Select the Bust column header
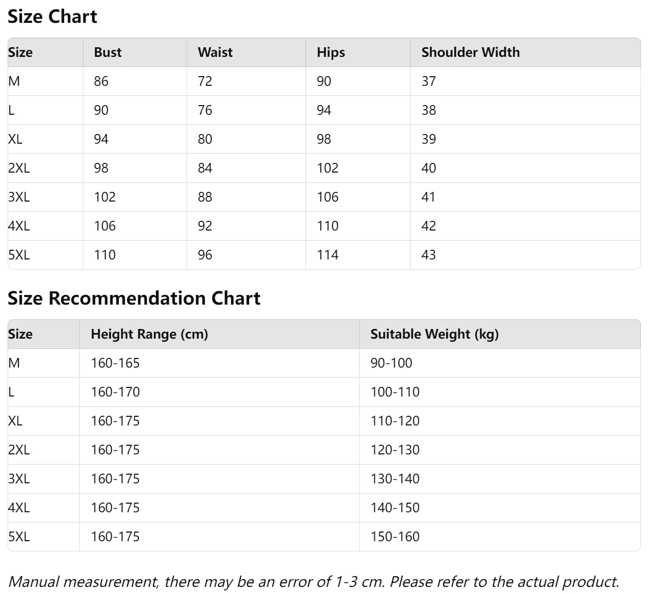This screenshot has height=594, width=649. [108, 52]
